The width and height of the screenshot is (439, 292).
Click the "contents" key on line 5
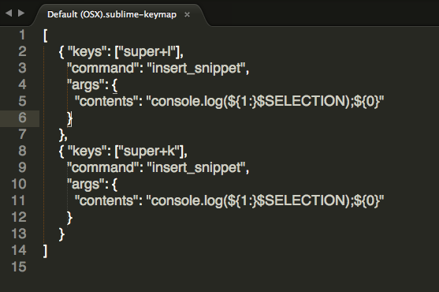[x=106, y=101]
